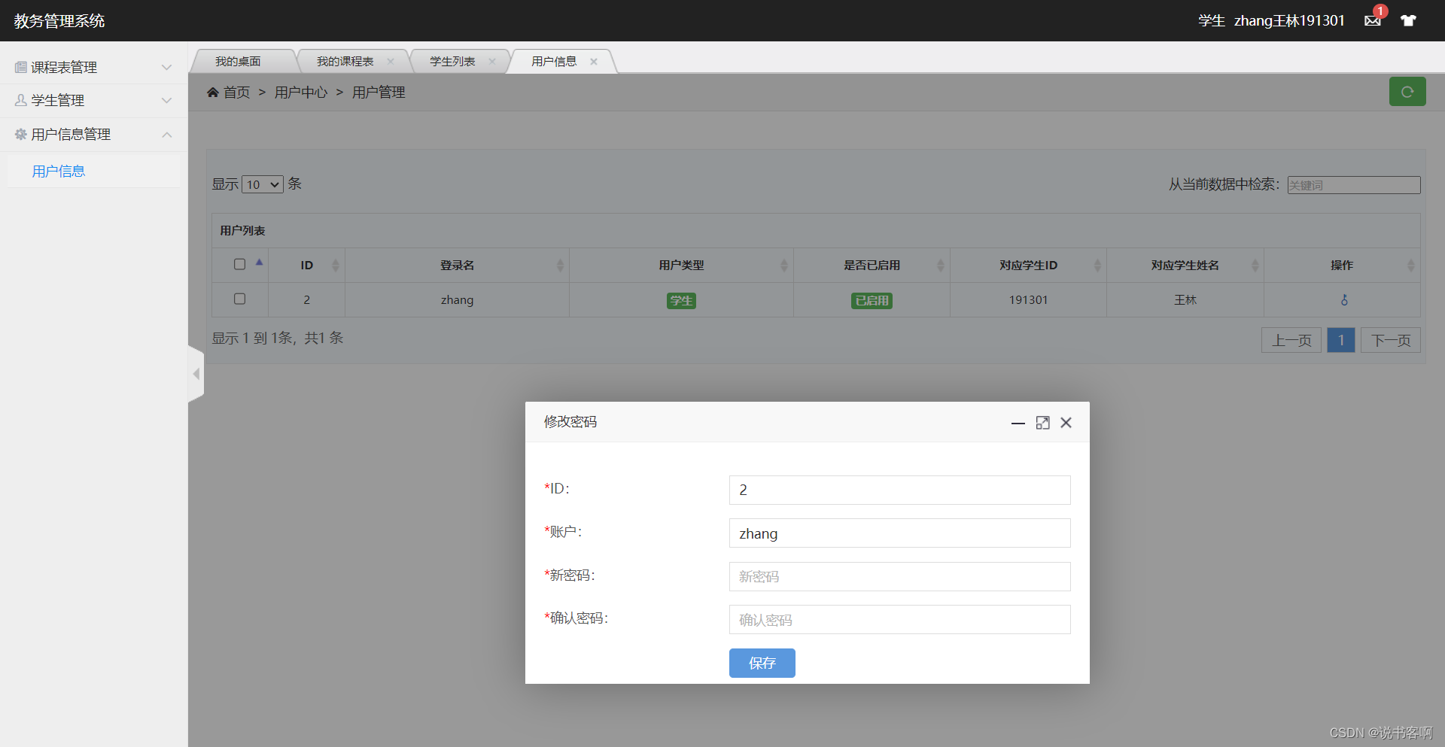The image size is (1445, 747).
Task: Close the 学生列表 tab
Action: coord(492,62)
